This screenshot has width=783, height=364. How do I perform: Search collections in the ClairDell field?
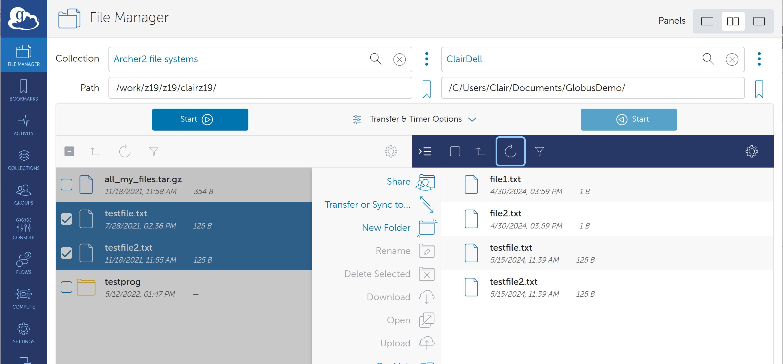pyautogui.click(x=708, y=59)
